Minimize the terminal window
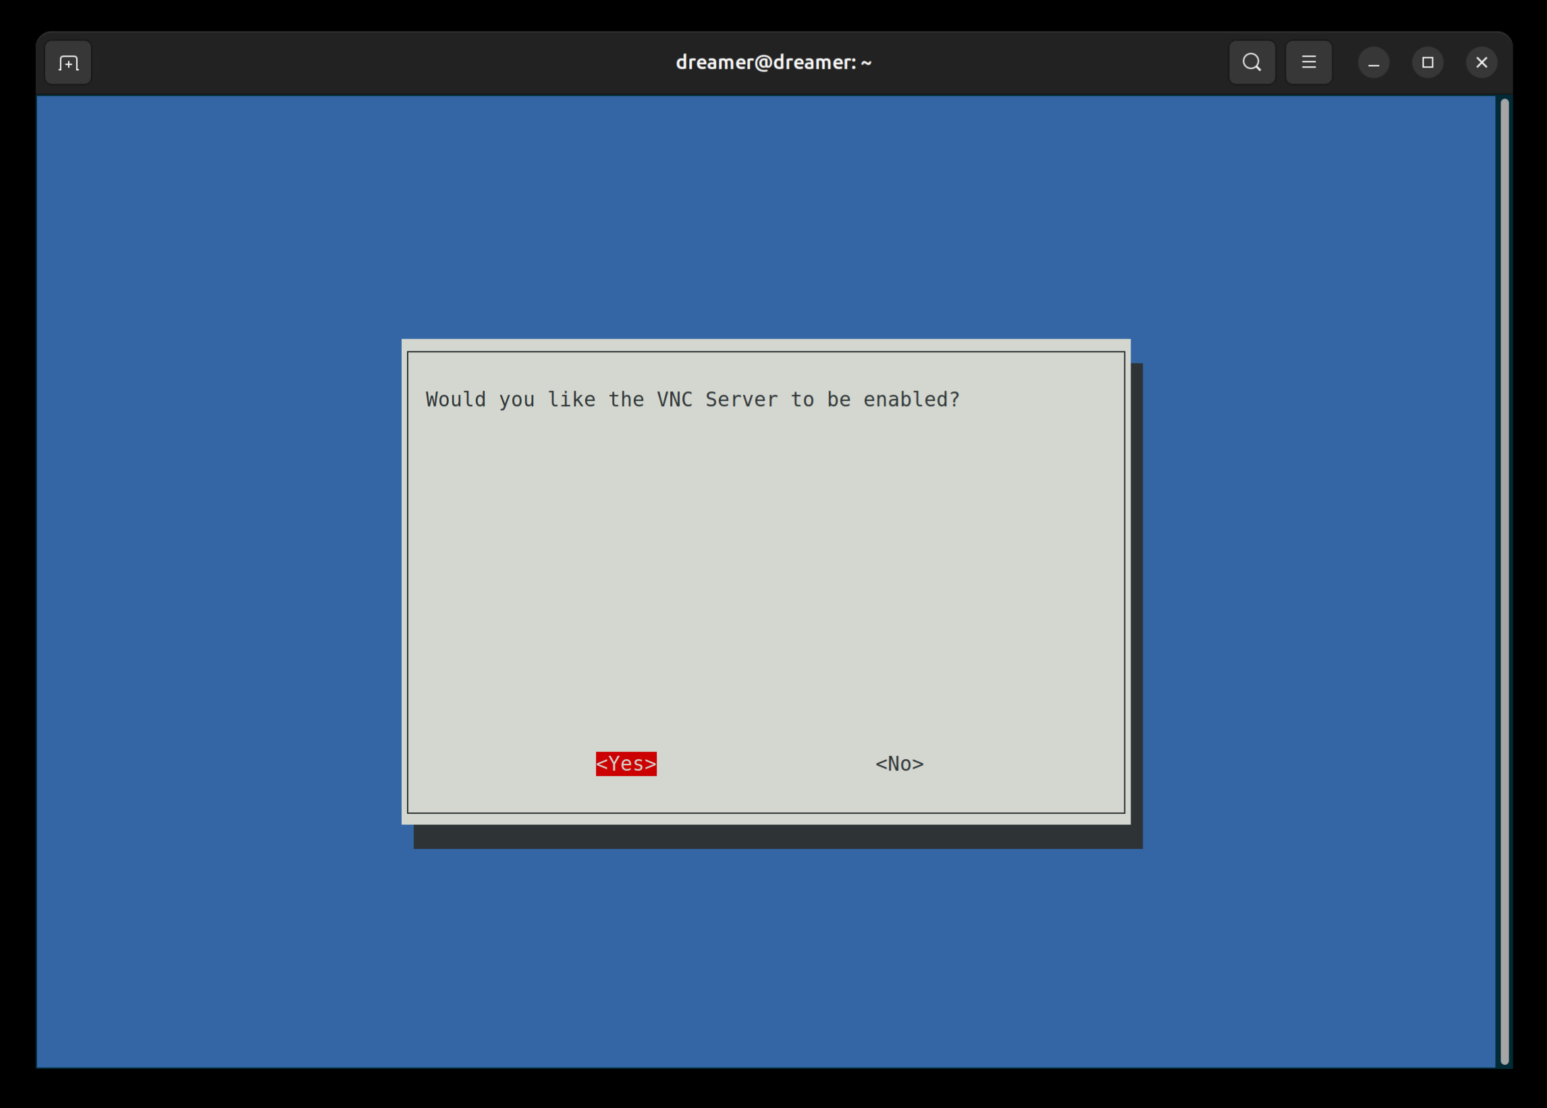The width and height of the screenshot is (1547, 1108). pyautogui.click(x=1373, y=63)
